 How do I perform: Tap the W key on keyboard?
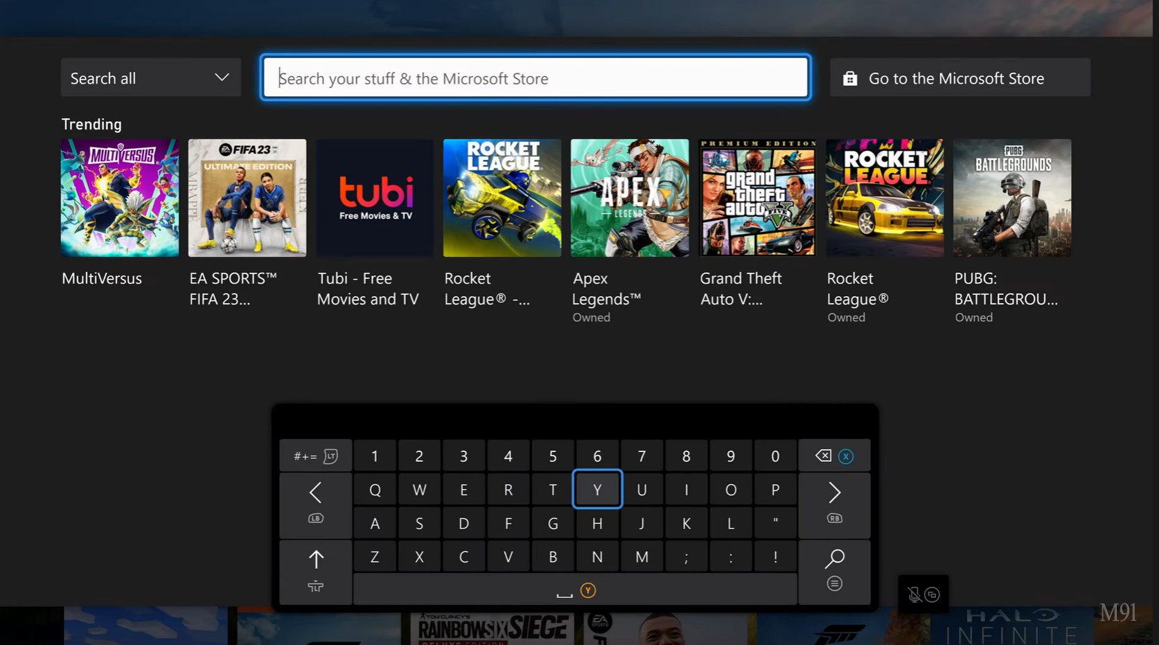[x=419, y=489]
